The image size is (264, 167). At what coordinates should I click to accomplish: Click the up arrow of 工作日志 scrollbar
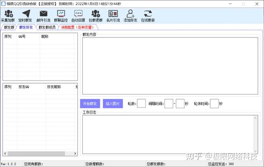click(255, 118)
